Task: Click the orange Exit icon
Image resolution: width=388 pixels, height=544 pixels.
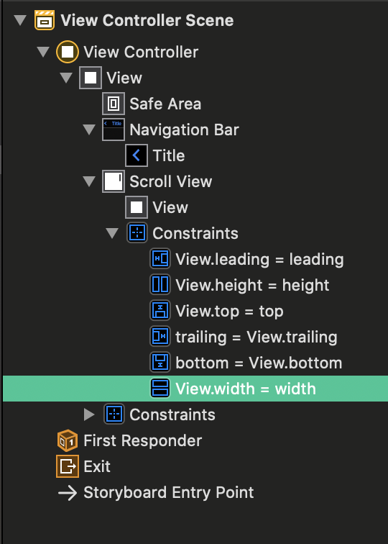Action: (68, 466)
